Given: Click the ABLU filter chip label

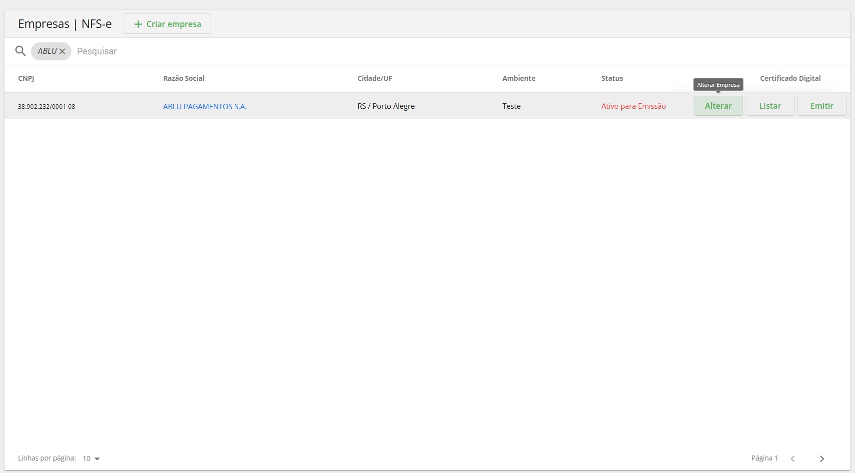Looking at the screenshot, I should (x=47, y=51).
